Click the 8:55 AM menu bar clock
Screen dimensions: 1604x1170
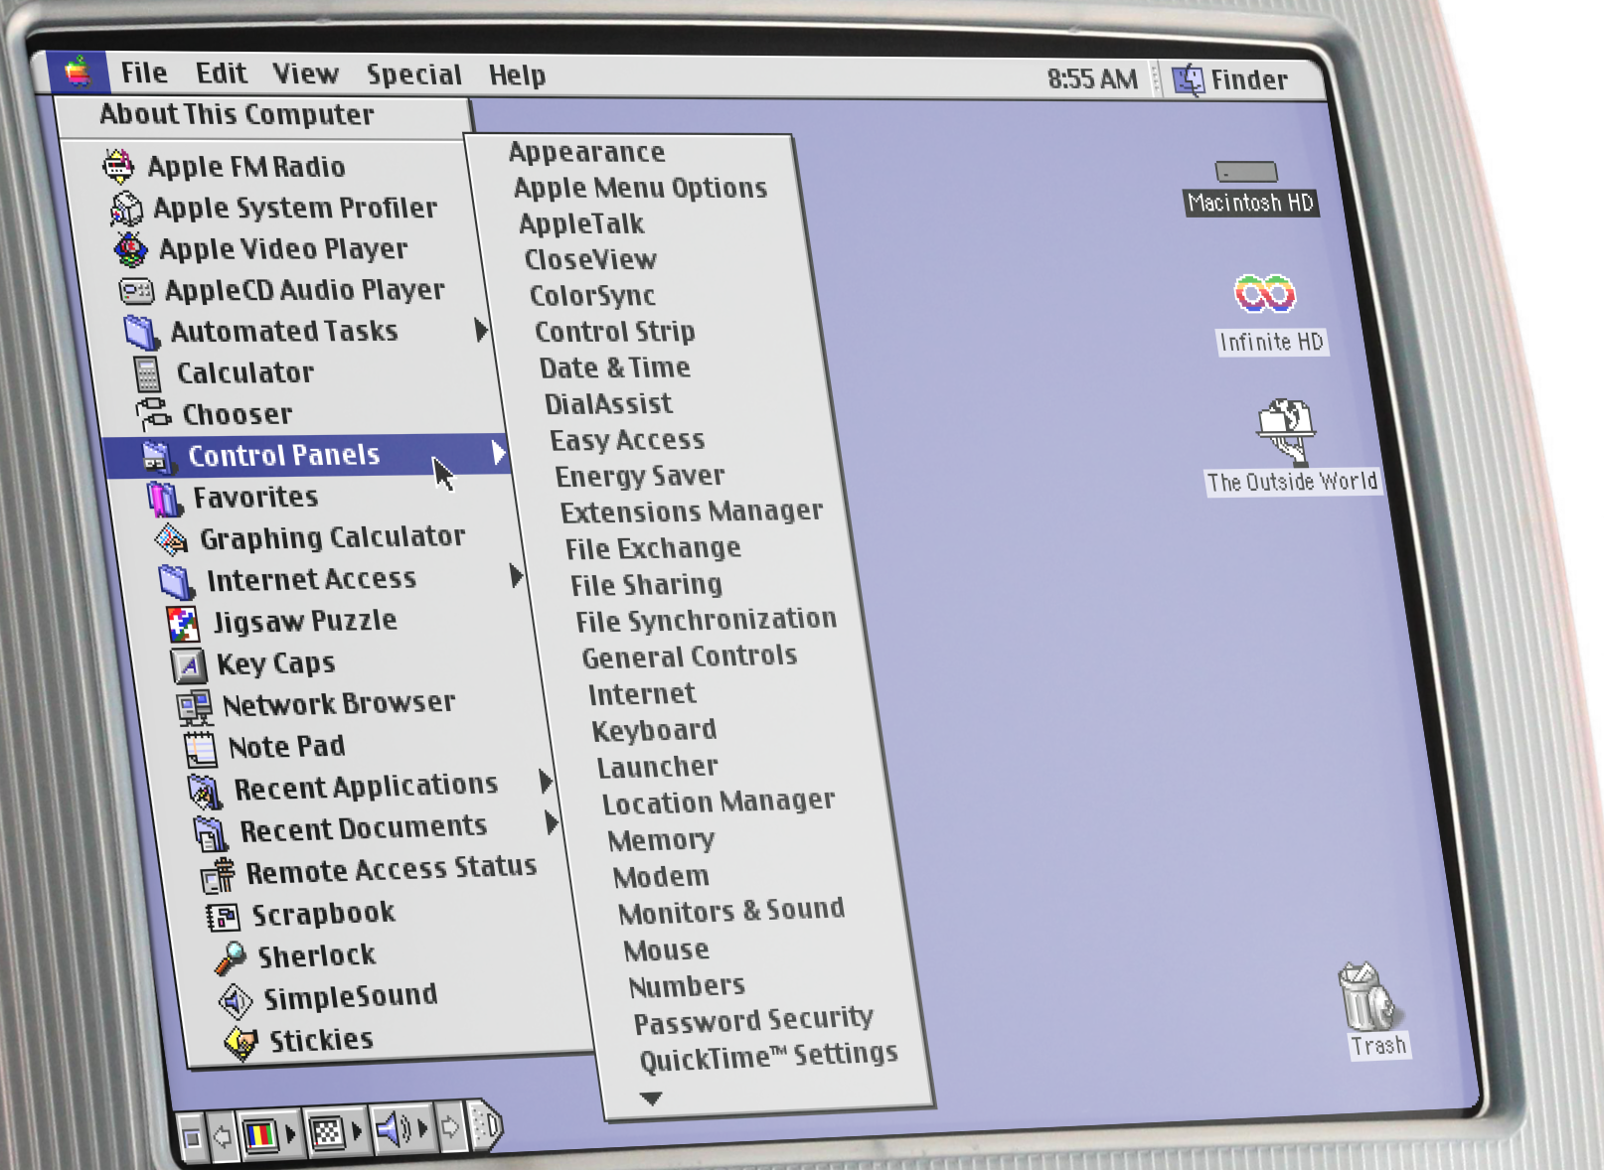pyautogui.click(x=1092, y=78)
